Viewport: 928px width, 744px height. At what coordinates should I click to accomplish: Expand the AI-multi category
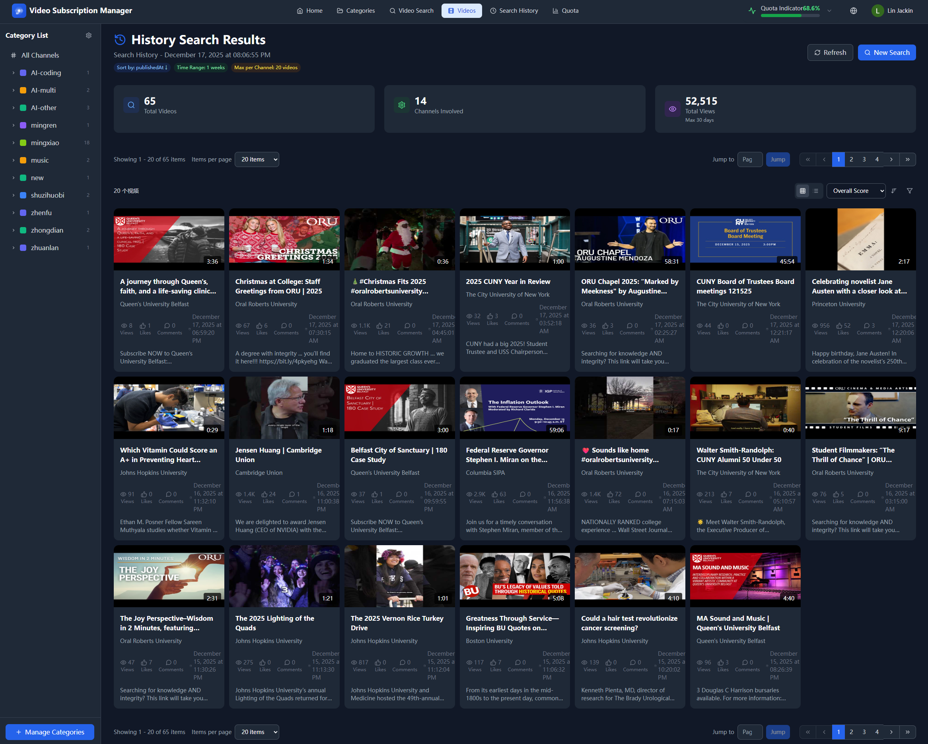tap(14, 90)
